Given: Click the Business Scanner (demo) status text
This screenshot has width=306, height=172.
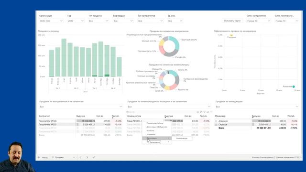Looking at the screenshot, I should point(262,157).
